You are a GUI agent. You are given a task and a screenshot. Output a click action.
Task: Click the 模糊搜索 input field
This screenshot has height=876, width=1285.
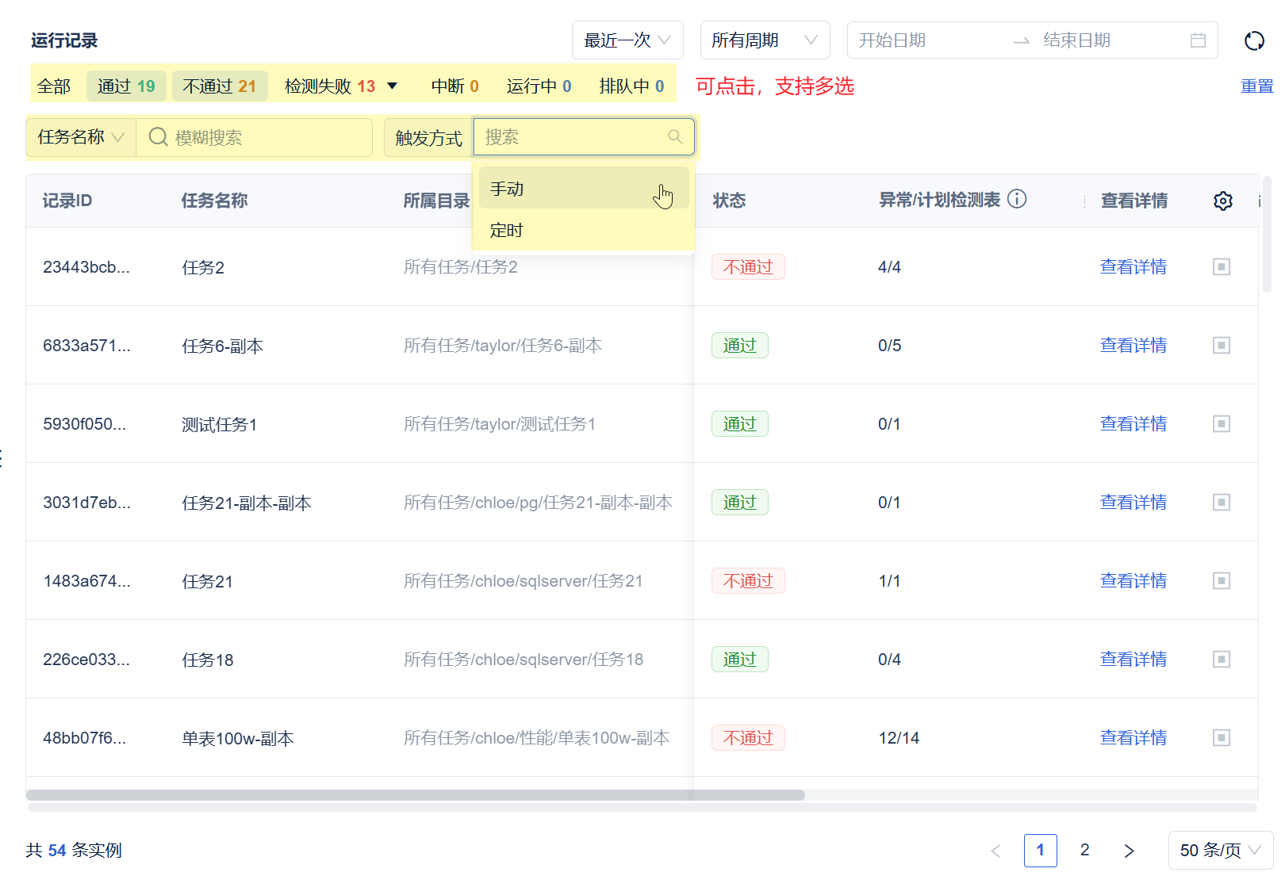click(255, 137)
